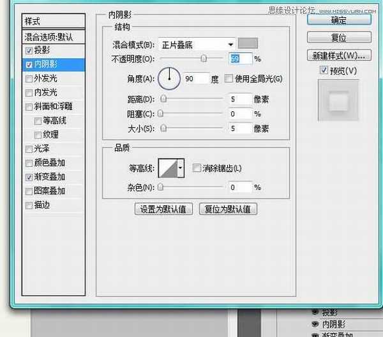Click 新建样式(W)... button
The image size is (383, 337).
[339, 54]
